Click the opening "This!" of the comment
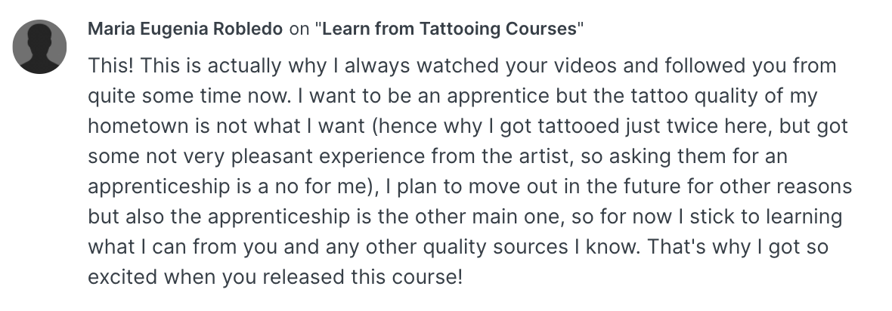 click(110, 66)
